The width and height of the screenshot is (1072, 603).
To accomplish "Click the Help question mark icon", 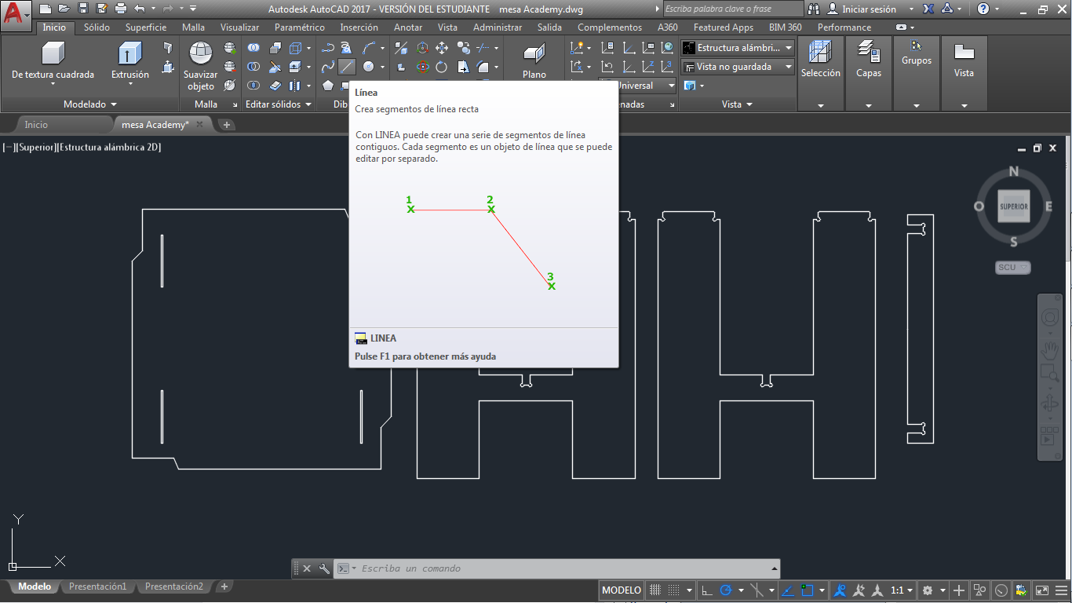I will (983, 9).
